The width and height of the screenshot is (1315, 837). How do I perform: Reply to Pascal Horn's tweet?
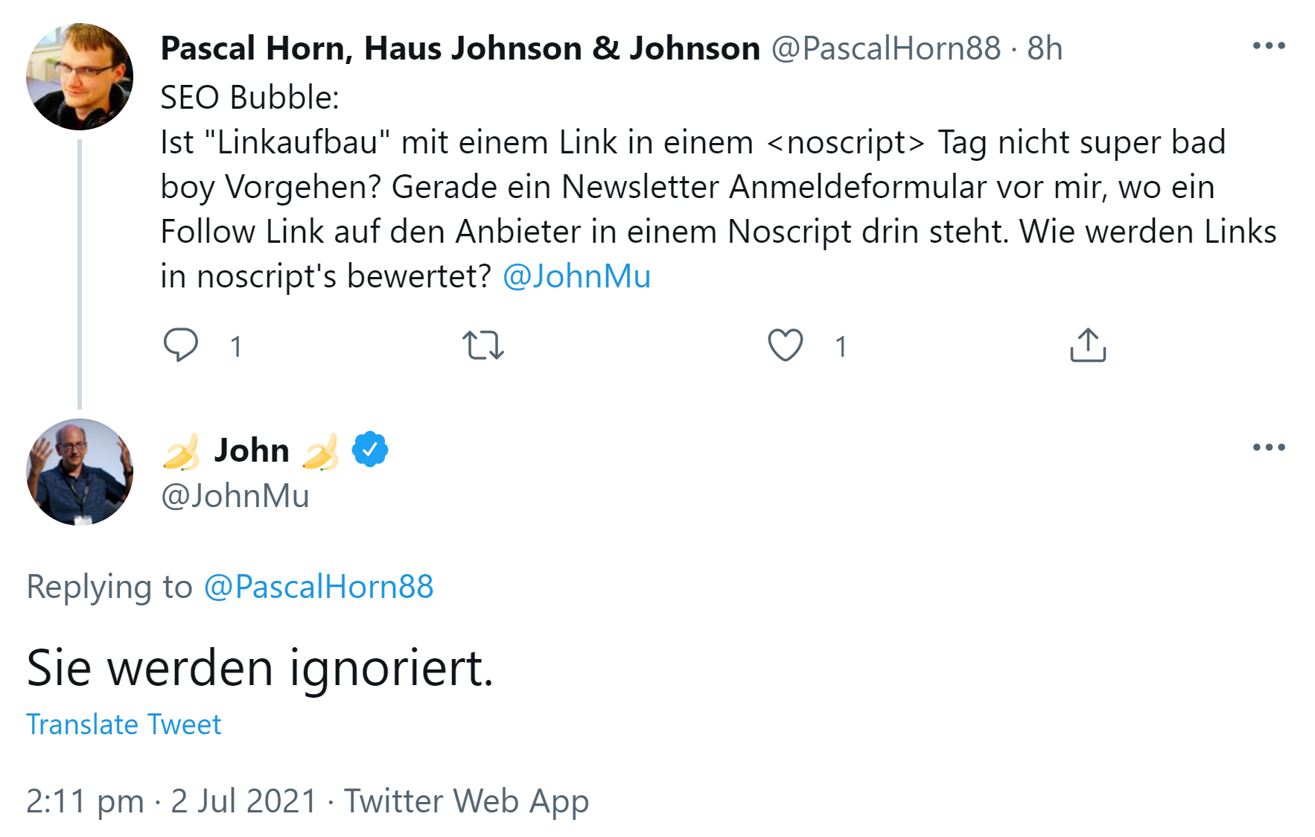pos(182,344)
